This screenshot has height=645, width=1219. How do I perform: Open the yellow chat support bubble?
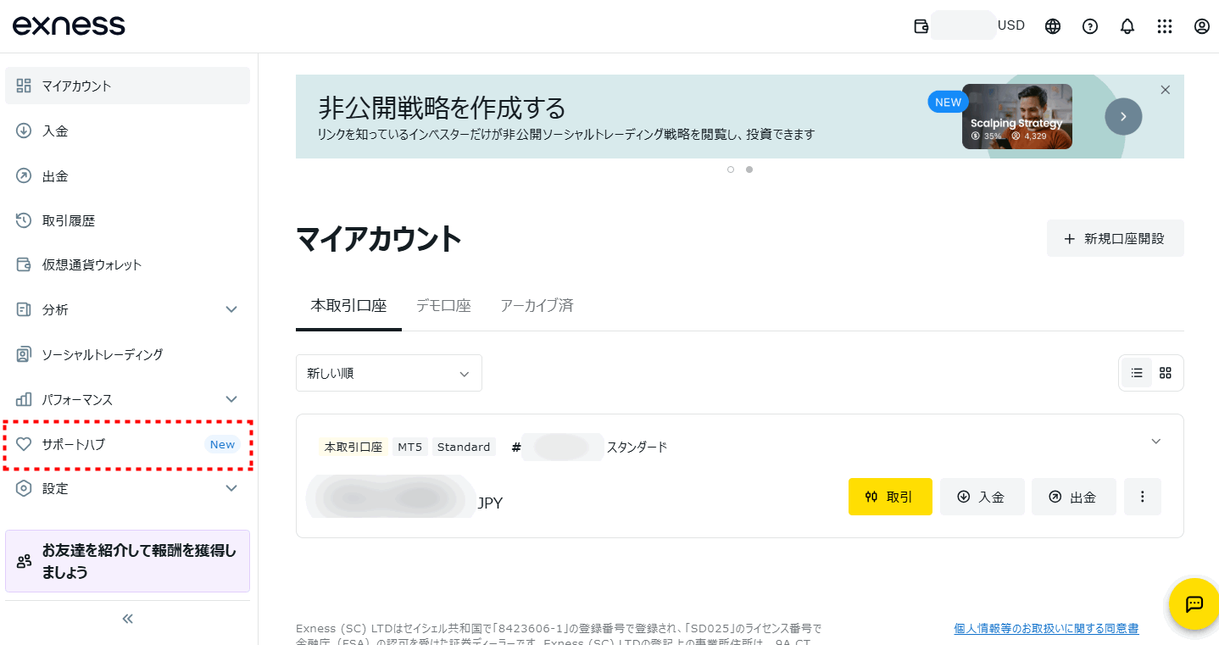tap(1194, 604)
